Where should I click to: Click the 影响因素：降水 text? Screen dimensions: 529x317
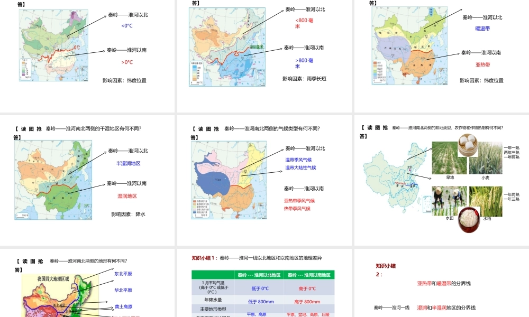click(x=128, y=215)
